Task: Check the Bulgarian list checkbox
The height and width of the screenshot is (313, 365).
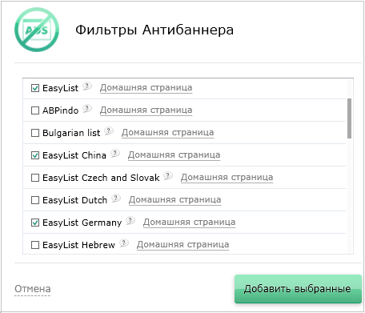Action: coord(35,133)
